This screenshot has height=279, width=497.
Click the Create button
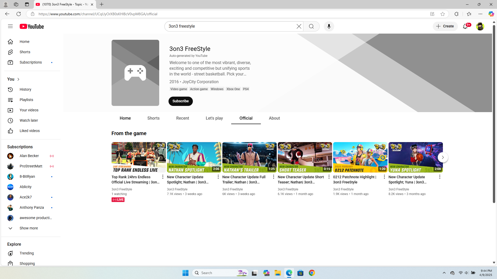point(445,26)
